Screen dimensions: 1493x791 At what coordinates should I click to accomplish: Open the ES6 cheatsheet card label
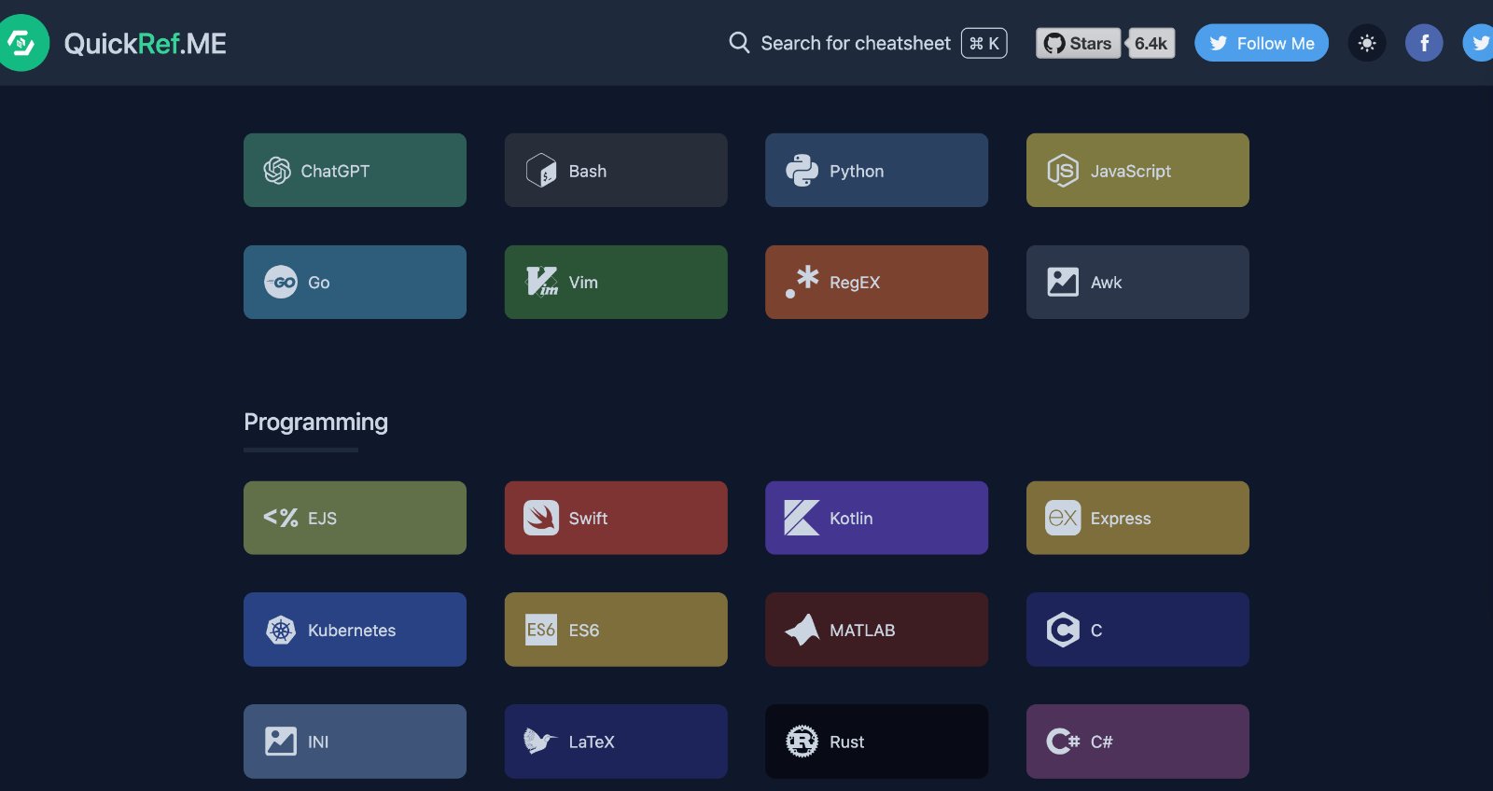click(x=584, y=631)
